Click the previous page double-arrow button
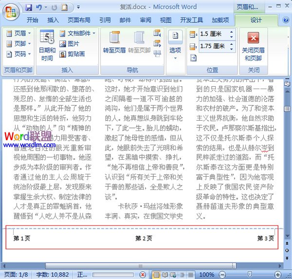The image size is (292, 279). [287, 243]
